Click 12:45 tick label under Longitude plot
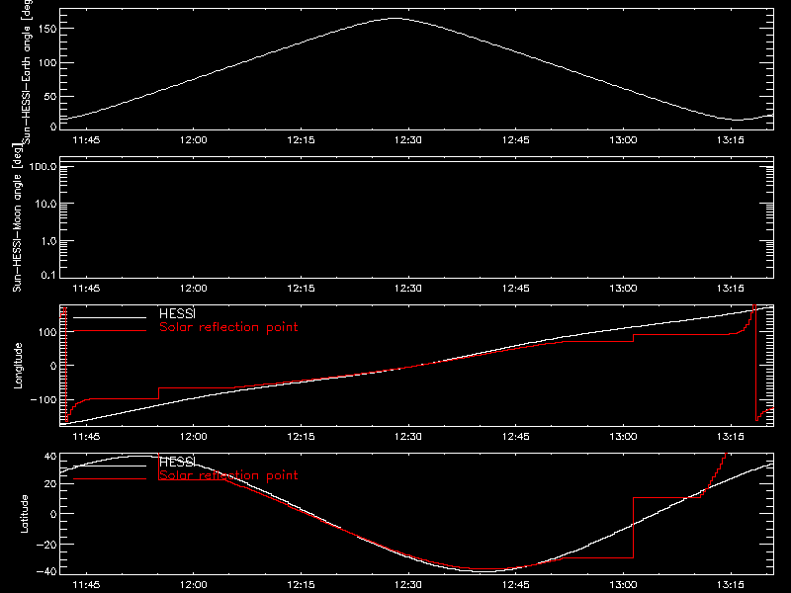 (x=515, y=436)
